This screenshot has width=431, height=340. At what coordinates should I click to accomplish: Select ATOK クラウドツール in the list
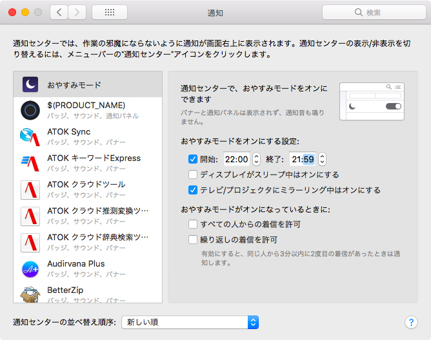click(x=88, y=189)
